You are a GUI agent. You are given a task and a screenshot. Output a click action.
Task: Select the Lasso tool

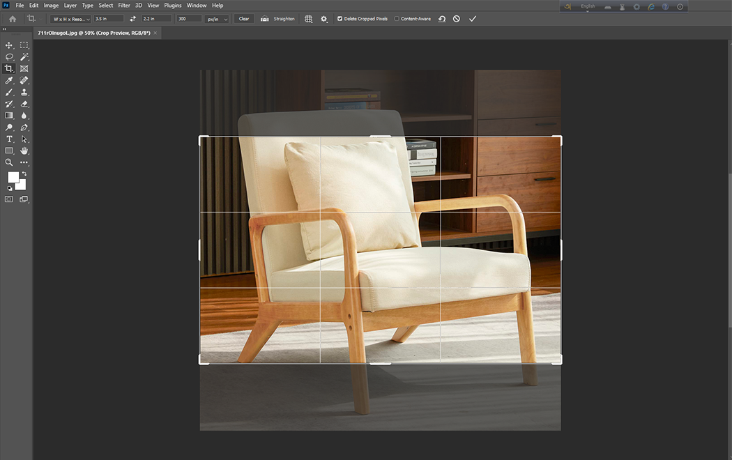point(9,56)
